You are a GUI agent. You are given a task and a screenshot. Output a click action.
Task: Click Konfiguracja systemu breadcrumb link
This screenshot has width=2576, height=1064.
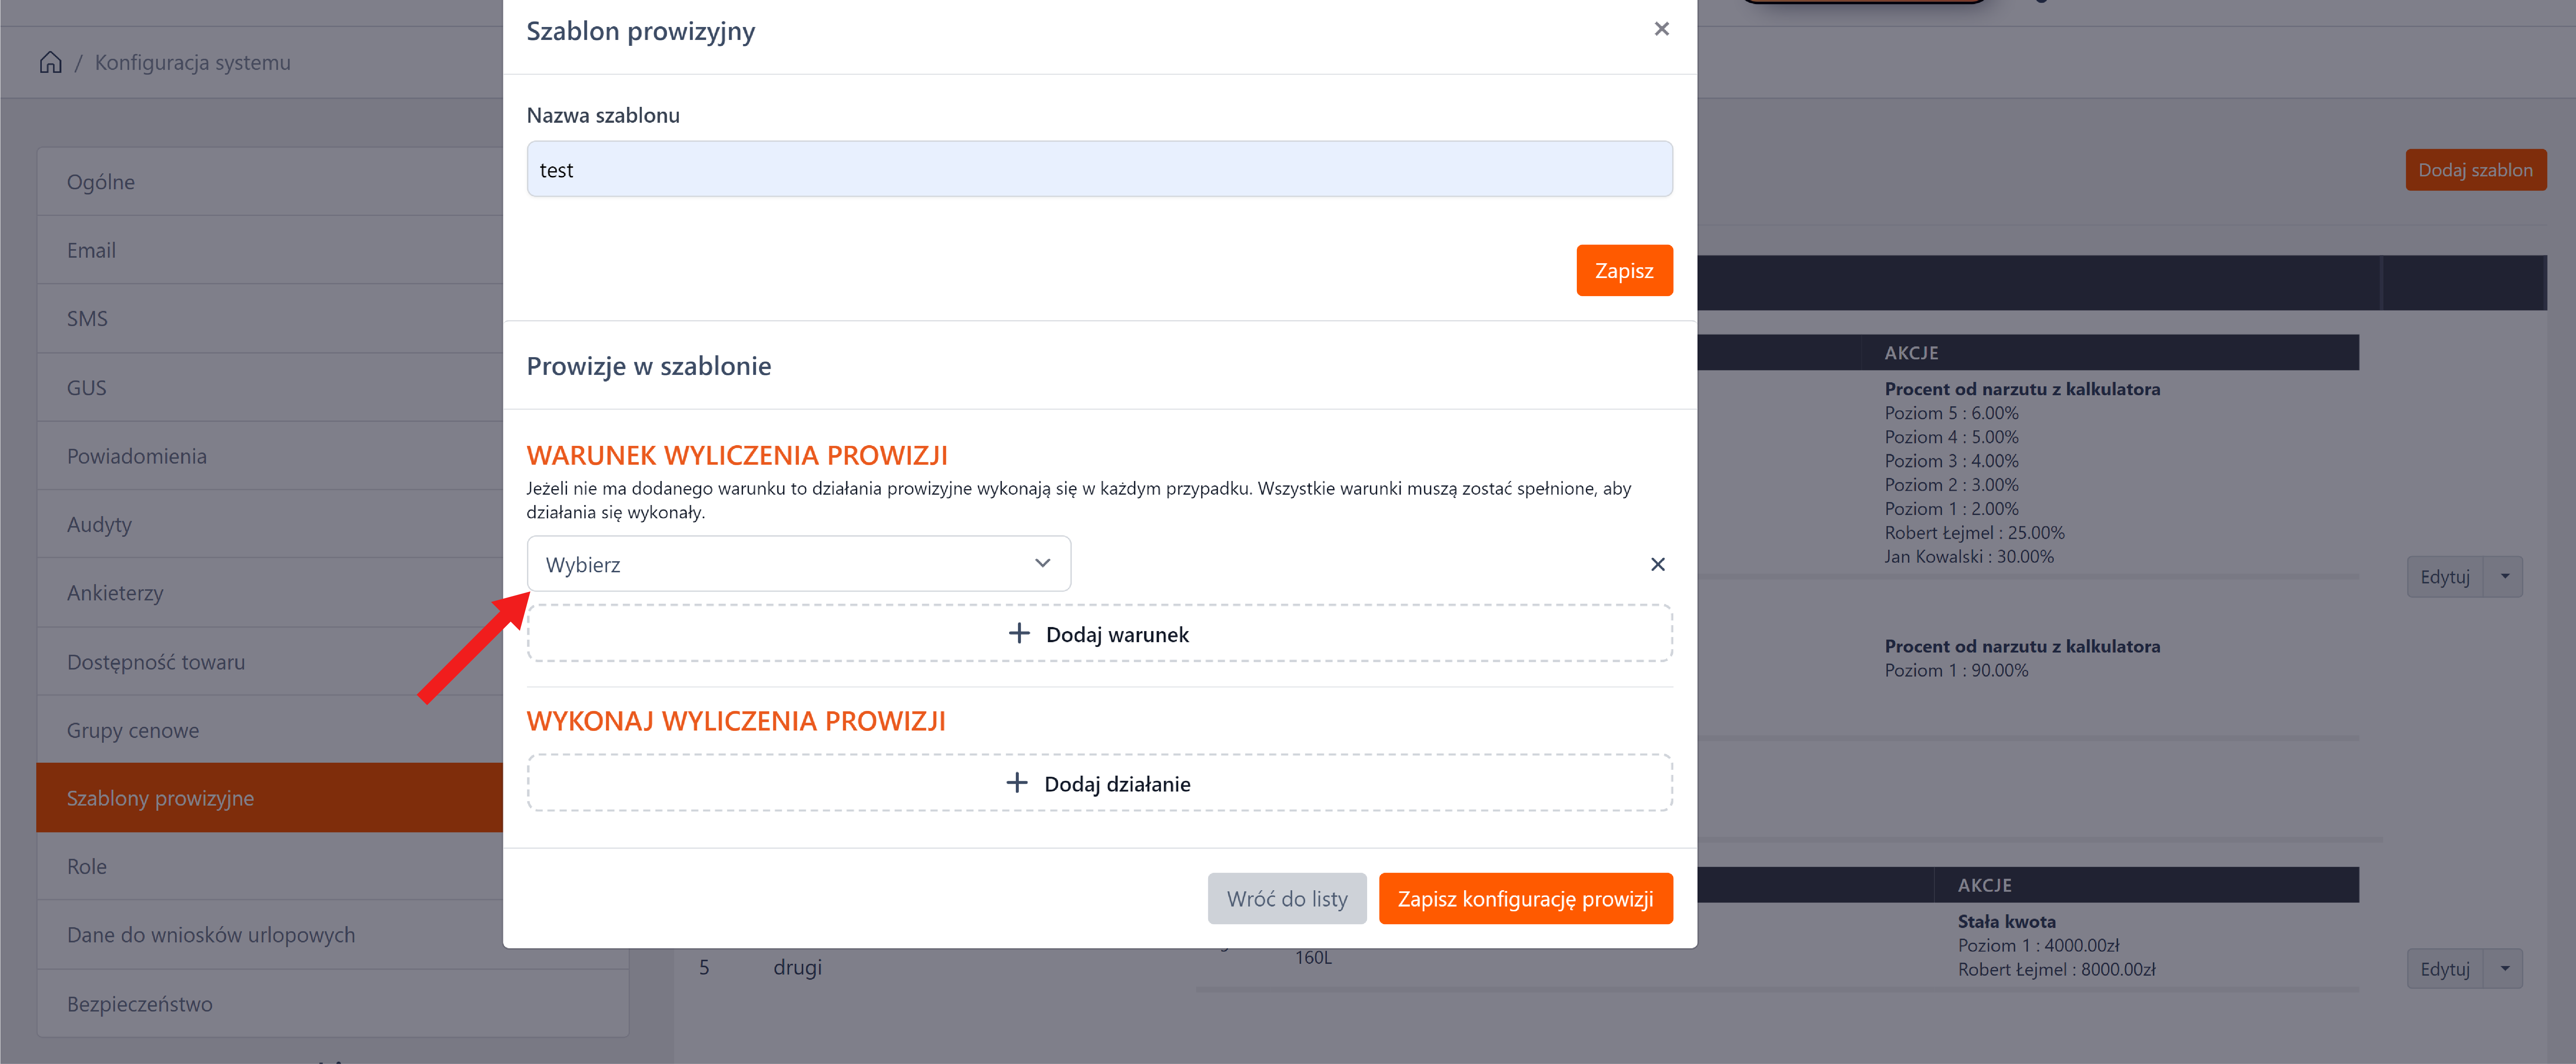click(x=192, y=62)
